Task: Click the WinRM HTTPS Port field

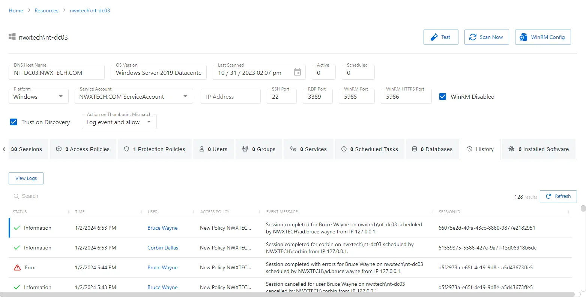Action: tap(406, 97)
